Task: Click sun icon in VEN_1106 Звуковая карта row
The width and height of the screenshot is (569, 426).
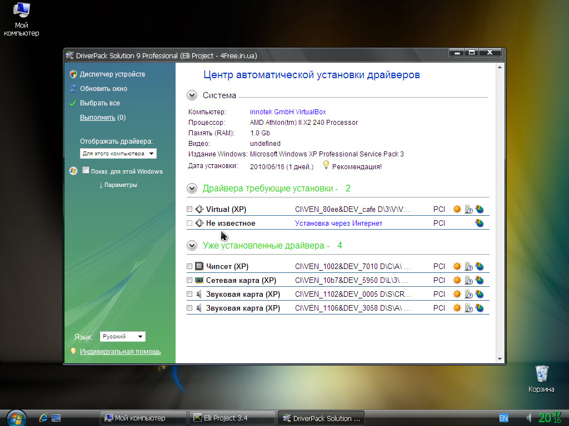Action: [x=457, y=308]
